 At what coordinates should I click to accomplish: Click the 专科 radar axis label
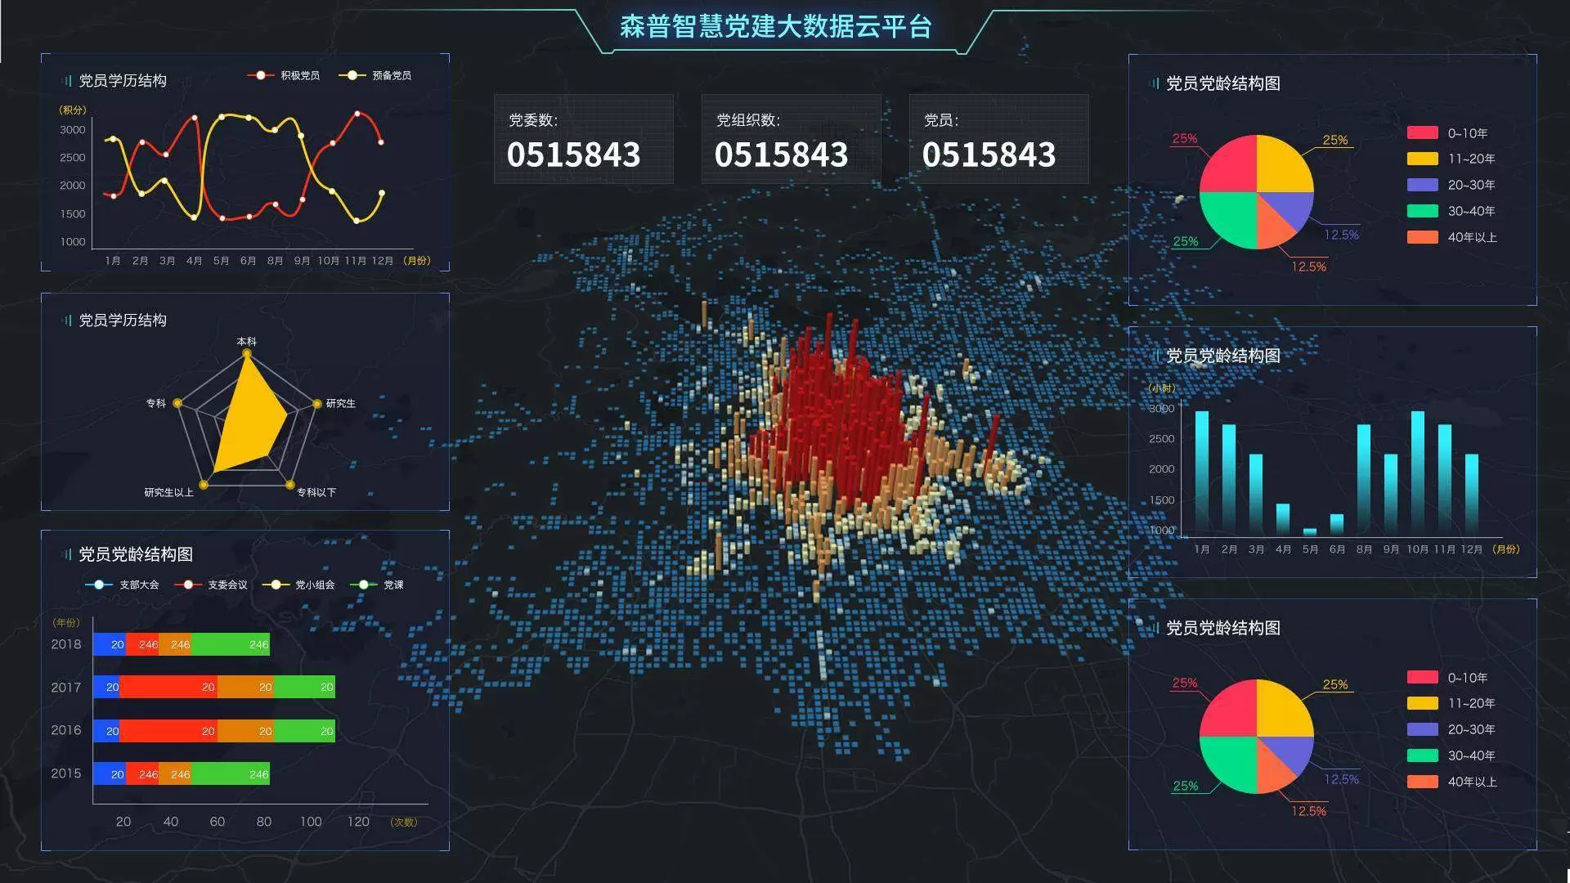[155, 403]
